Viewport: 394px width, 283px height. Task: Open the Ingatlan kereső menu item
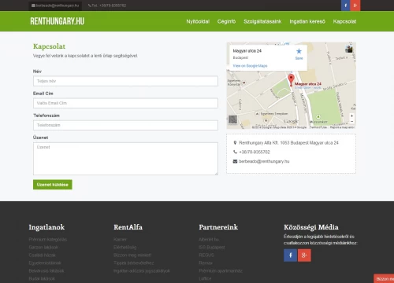point(307,21)
